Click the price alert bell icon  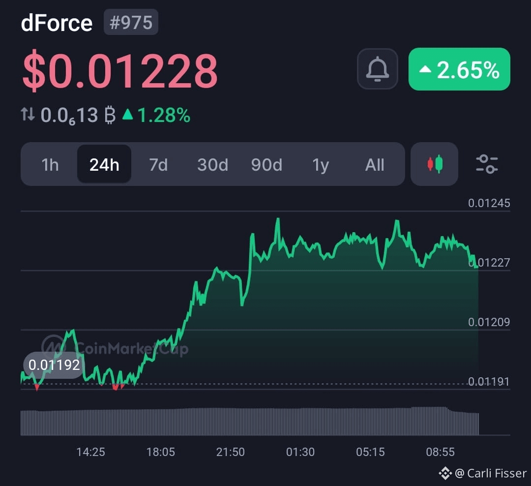[x=378, y=69]
